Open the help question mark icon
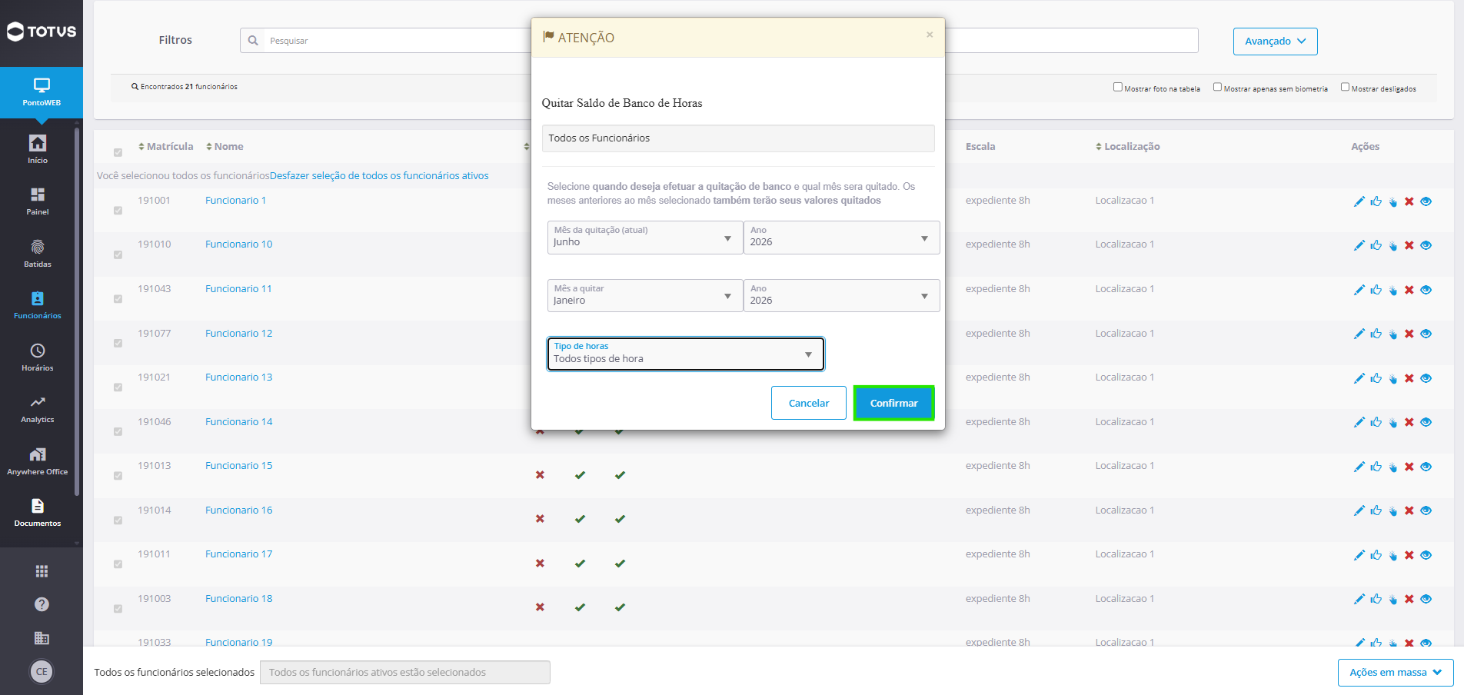The image size is (1464, 695). (x=42, y=604)
